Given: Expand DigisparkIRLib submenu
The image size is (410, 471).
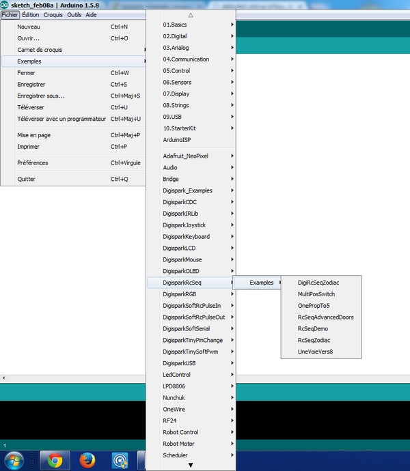Looking at the screenshot, I should (x=191, y=214).
